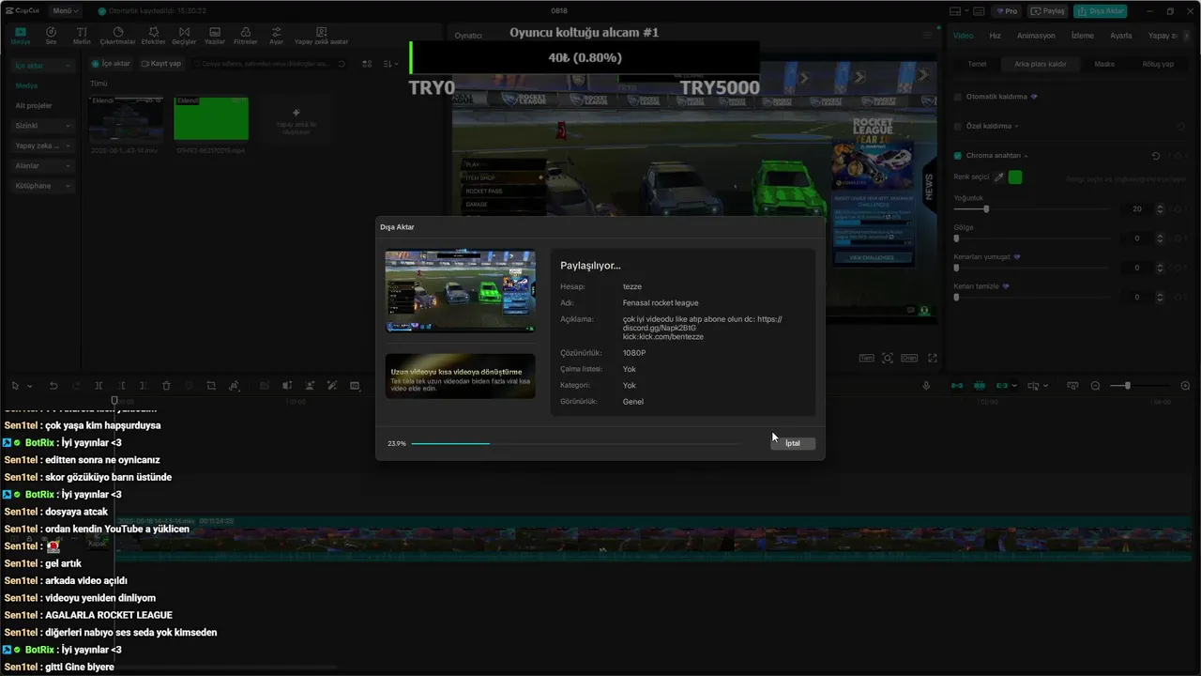
Task: Click the Kayıt yap record button
Action: tap(160, 64)
